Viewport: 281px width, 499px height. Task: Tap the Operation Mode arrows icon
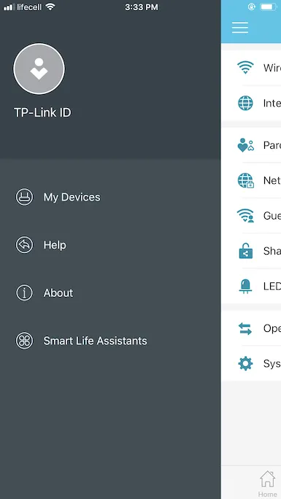pos(245,328)
